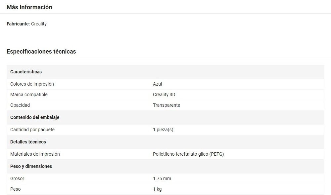Click the Marca compatible label
This screenshot has height=195, width=331.
tap(29, 95)
